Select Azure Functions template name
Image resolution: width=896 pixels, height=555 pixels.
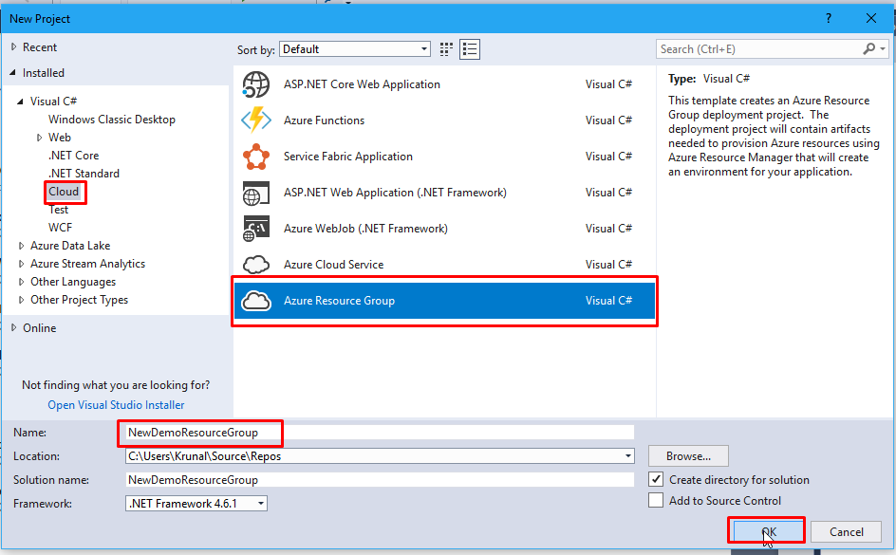(x=324, y=120)
